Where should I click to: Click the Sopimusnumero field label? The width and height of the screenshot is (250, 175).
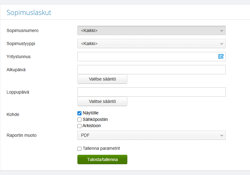click(22, 30)
